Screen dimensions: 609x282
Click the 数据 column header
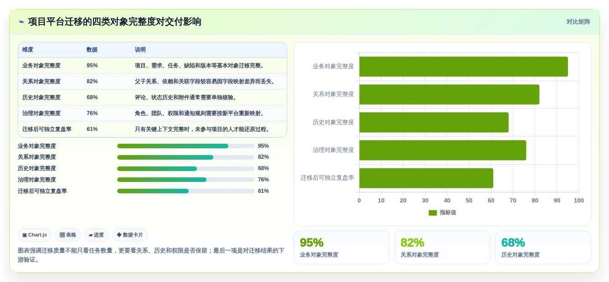pyautogui.click(x=92, y=50)
